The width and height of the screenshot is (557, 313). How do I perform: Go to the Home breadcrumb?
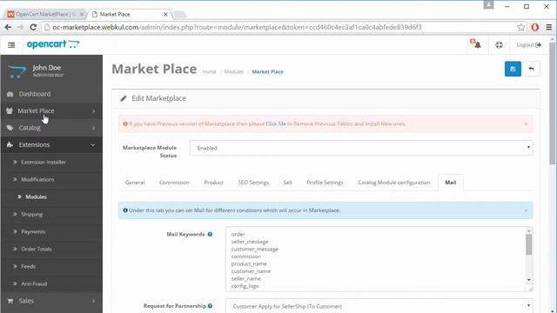point(209,71)
